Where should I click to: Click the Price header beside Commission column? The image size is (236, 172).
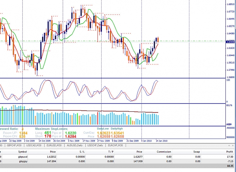click(x=139, y=152)
